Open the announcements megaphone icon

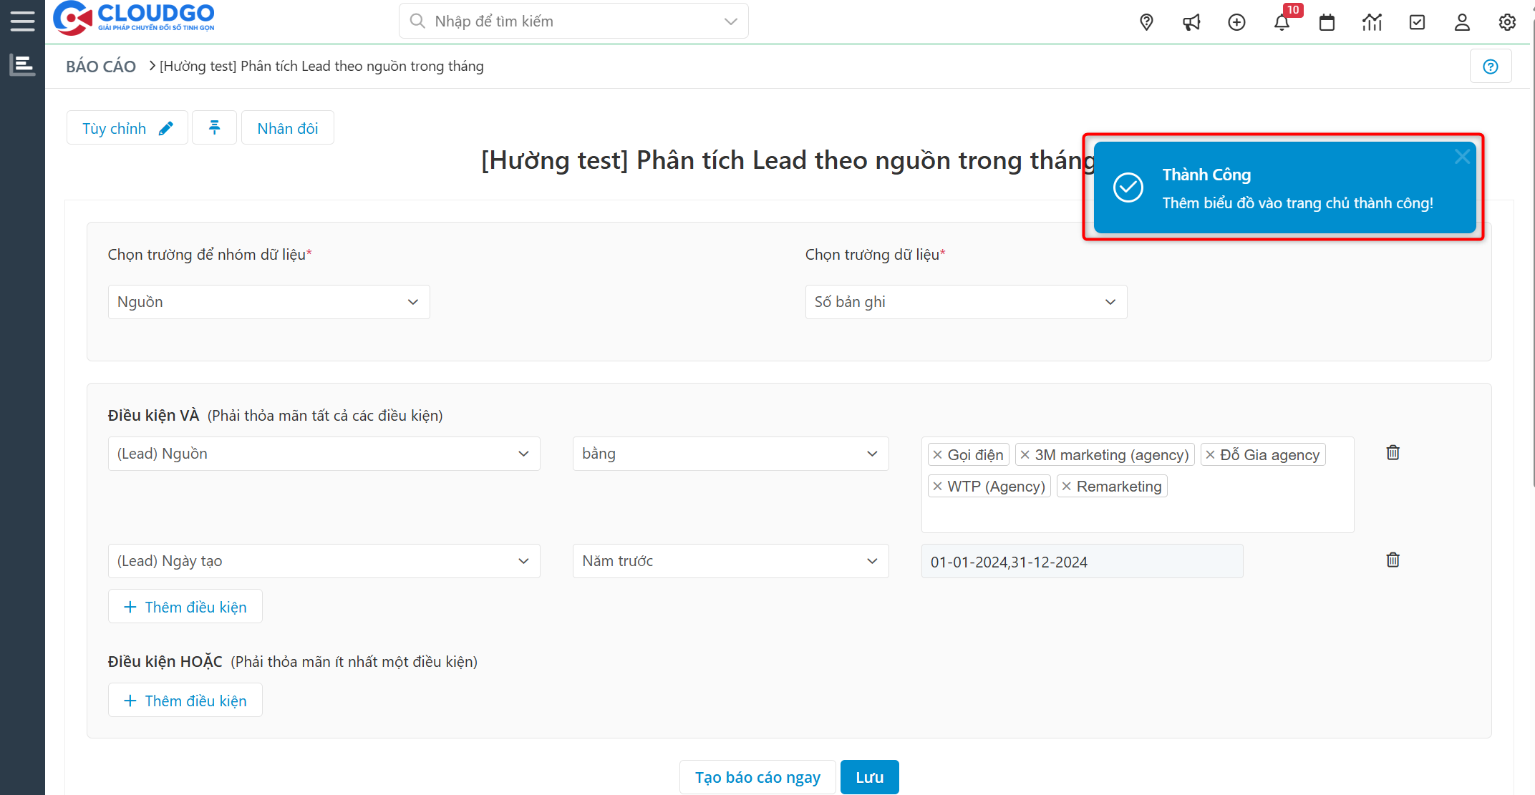point(1191,22)
